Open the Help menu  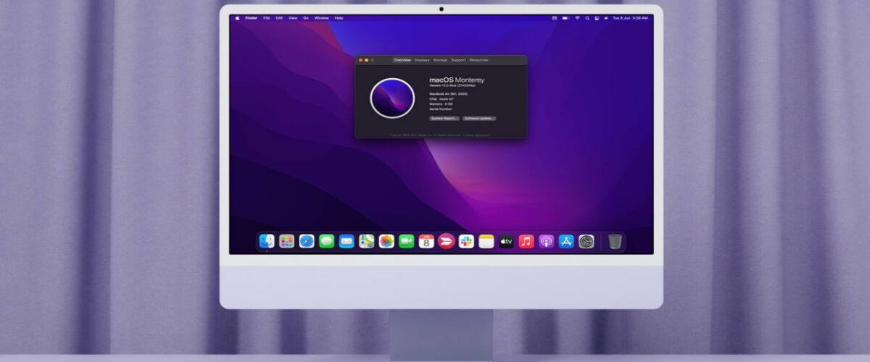(339, 17)
